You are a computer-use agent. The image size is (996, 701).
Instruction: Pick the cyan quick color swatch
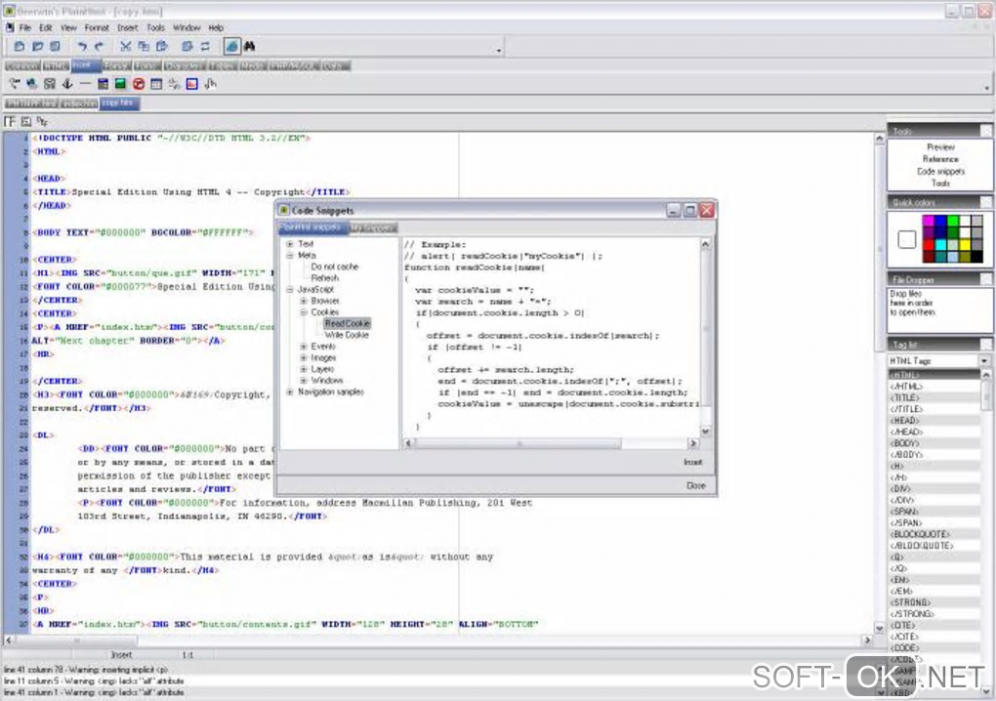click(x=940, y=245)
